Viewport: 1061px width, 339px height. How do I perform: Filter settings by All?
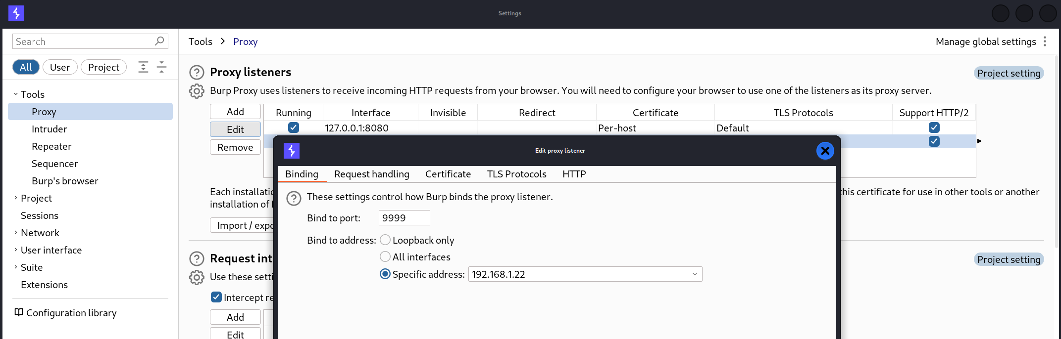click(x=26, y=67)
